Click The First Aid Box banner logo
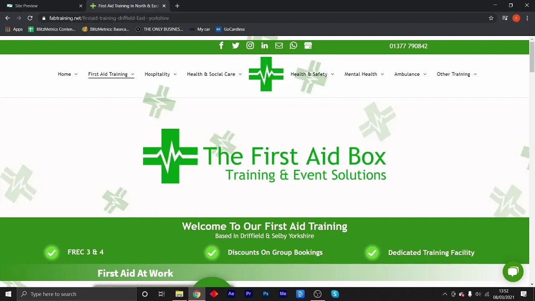The height and width of the screenshot is (301, 535). [265, 156]
